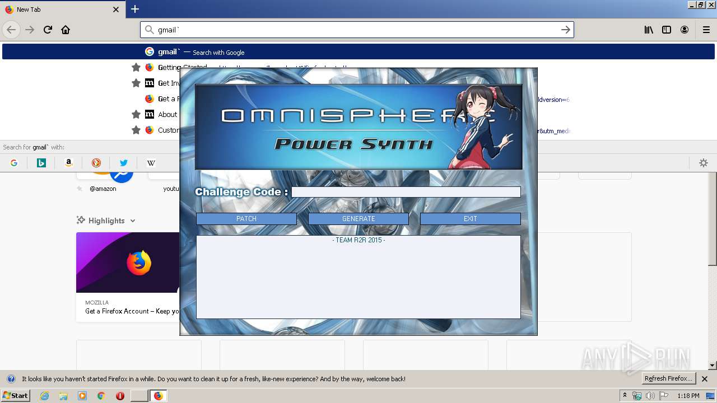Select the Getting Started suggestion

tap(182, 67)
